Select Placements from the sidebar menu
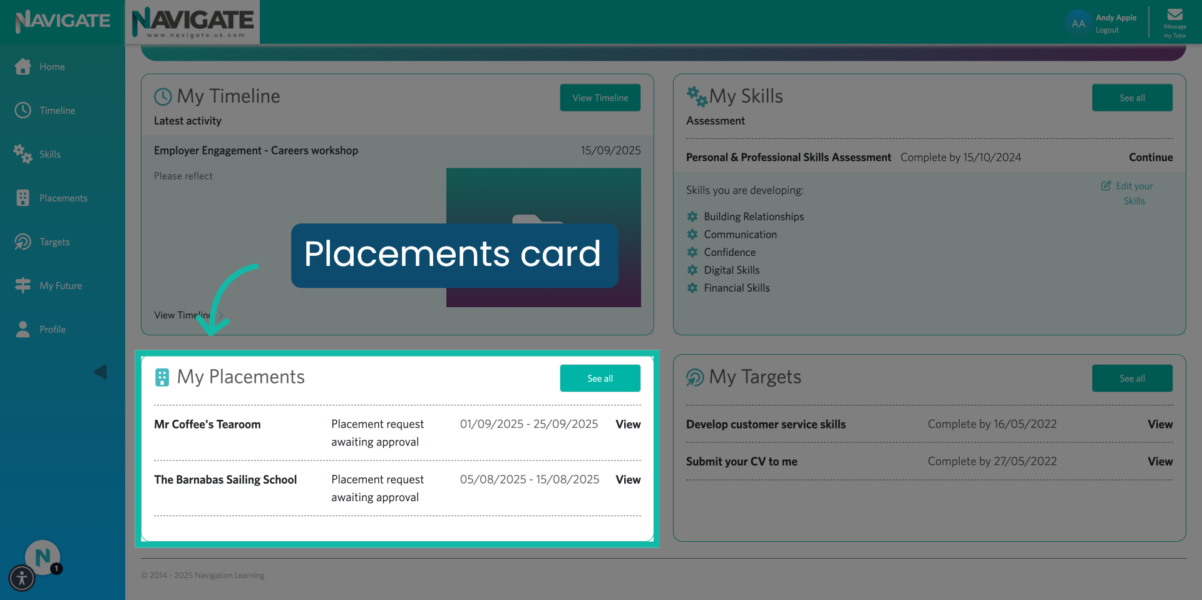The height and width of the screenshot is (600, 1202). (64, 198)
